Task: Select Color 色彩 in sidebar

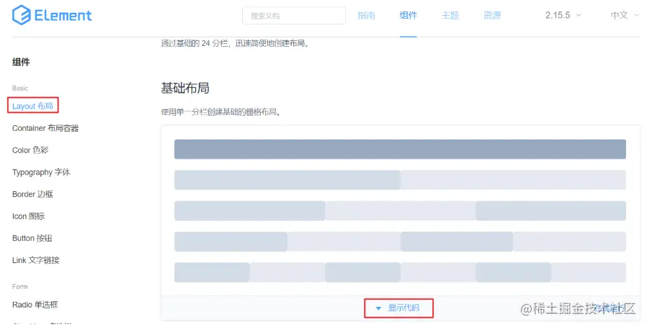Action: 30,150
